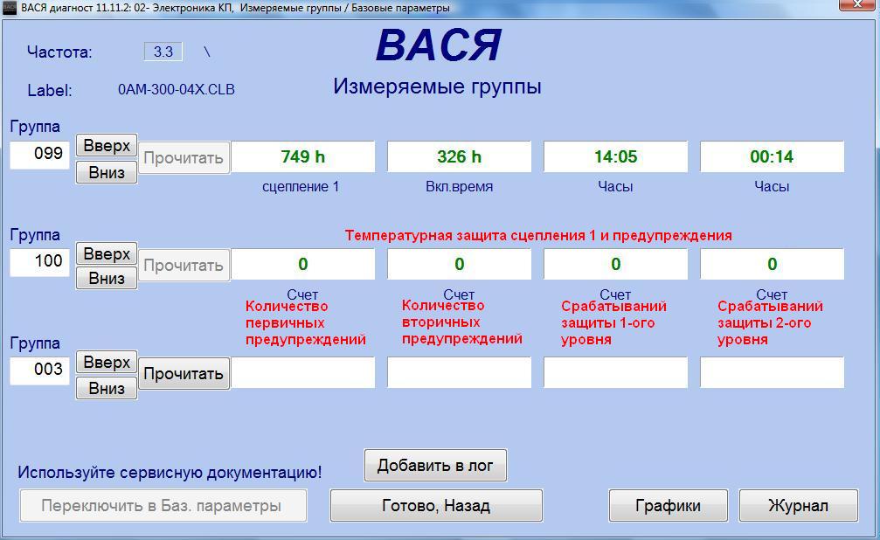Open the Графики view

[668, 506]
